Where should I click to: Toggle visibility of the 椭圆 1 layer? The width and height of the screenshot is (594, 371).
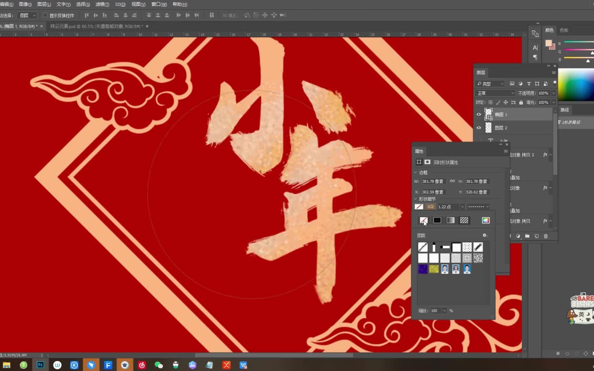(479, 114)
